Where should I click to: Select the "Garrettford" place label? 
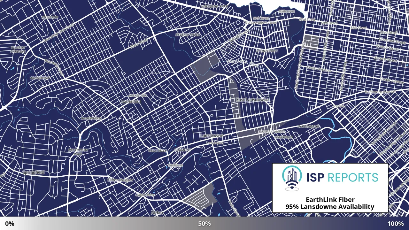click(131, 102)
